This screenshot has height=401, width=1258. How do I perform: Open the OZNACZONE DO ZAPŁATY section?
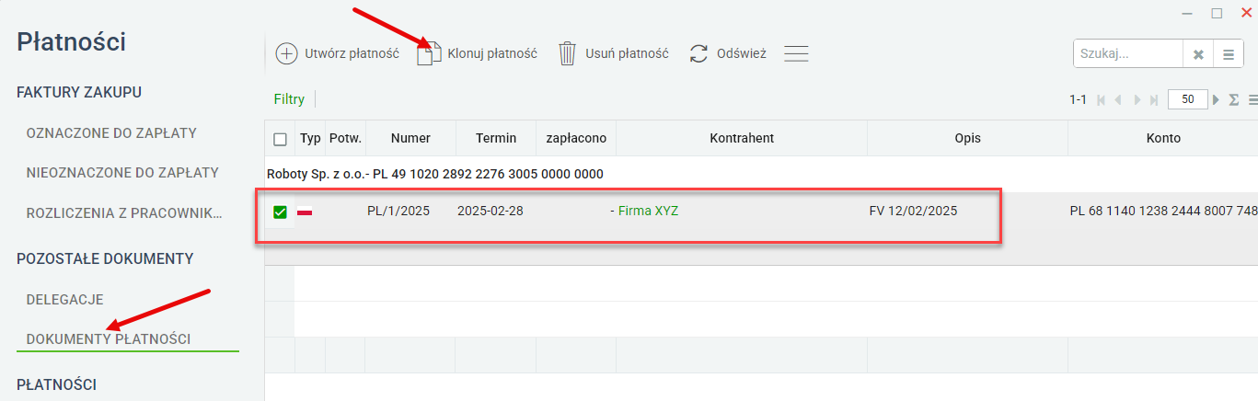pyautogui.click(x=111, y=132)
